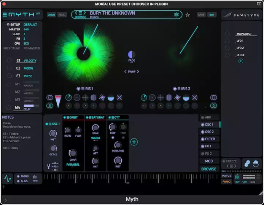
Task: Switch to the OSC 2 tab
Action: [210, 132]
